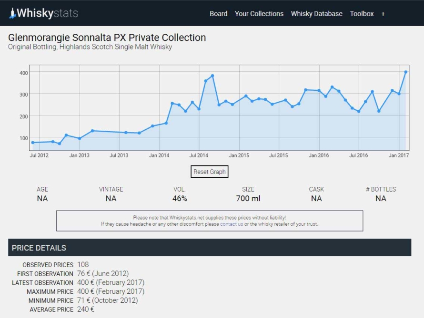Click the first data point near Jul 2012
Image resolution: width=424 pixels, height=318 pixels.
pyautogui.click(x=33, y=143)
